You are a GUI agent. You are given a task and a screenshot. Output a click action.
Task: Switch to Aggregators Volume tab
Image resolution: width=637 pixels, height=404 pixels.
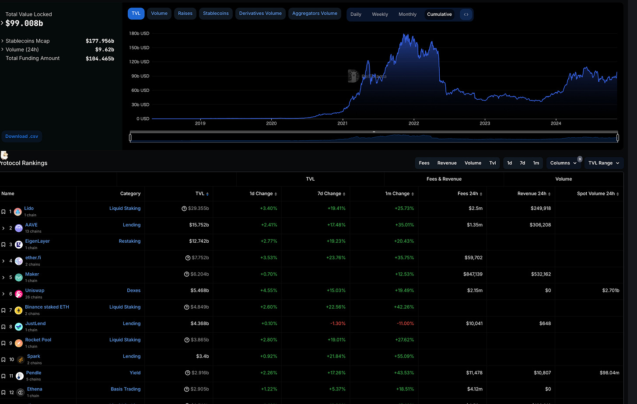(x=315, y=14)
